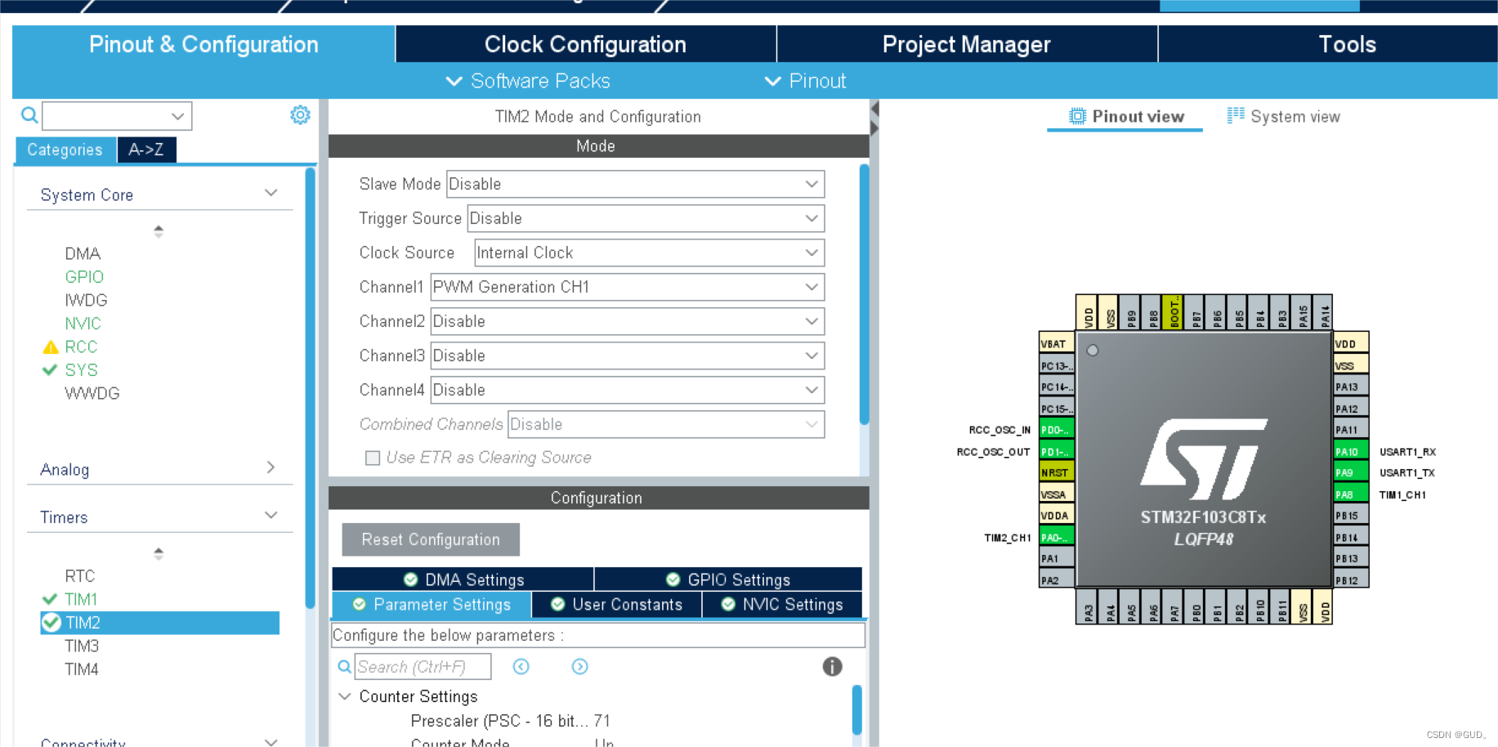The height and width of the screenshot is (747, 1498).
Task: Select IWDG in System Core list
Action: click(x=86, y=300)
